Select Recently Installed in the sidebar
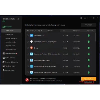Screen dimensions: 100x100 pyautogui.click(x=11, y=42)
